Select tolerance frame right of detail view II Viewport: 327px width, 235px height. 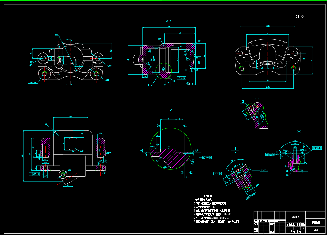[264, 170]
